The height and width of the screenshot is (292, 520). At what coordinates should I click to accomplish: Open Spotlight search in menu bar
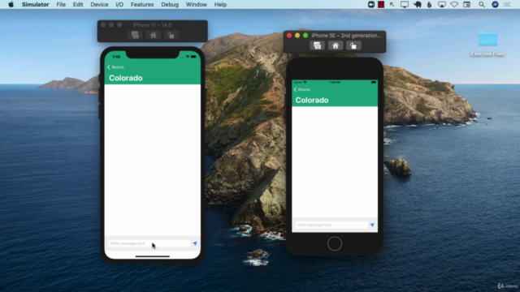pyautogui.click(x=482, y=4)
